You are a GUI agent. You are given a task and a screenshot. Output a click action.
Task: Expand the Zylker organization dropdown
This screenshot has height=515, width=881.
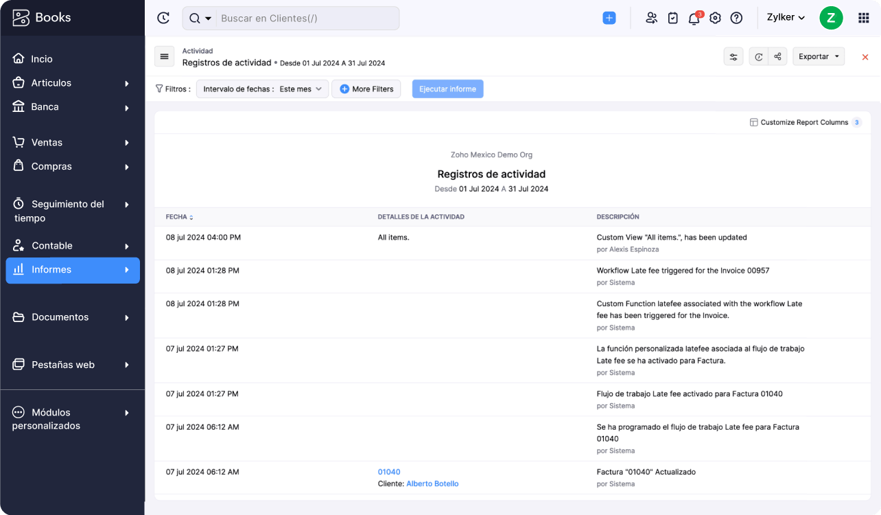click(x=786, y=18)
